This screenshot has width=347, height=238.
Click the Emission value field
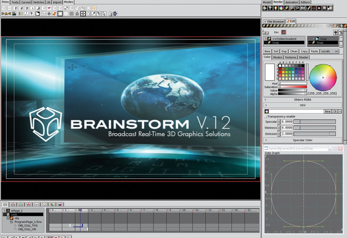point(287,134)
